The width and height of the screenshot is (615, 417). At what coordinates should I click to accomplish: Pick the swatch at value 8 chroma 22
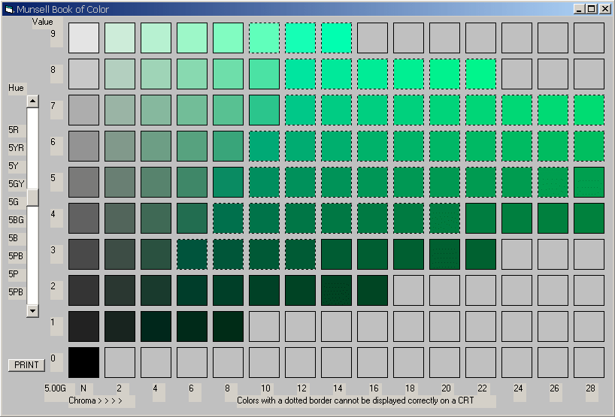click(480, 74)
